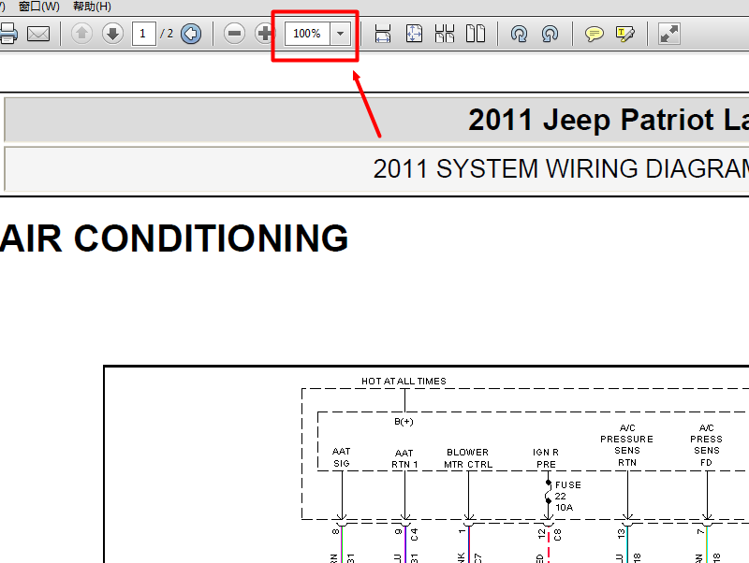Click the BLOWER MTR CTRL label
Screen dimensions: 749x563
[x=468, y=458]
